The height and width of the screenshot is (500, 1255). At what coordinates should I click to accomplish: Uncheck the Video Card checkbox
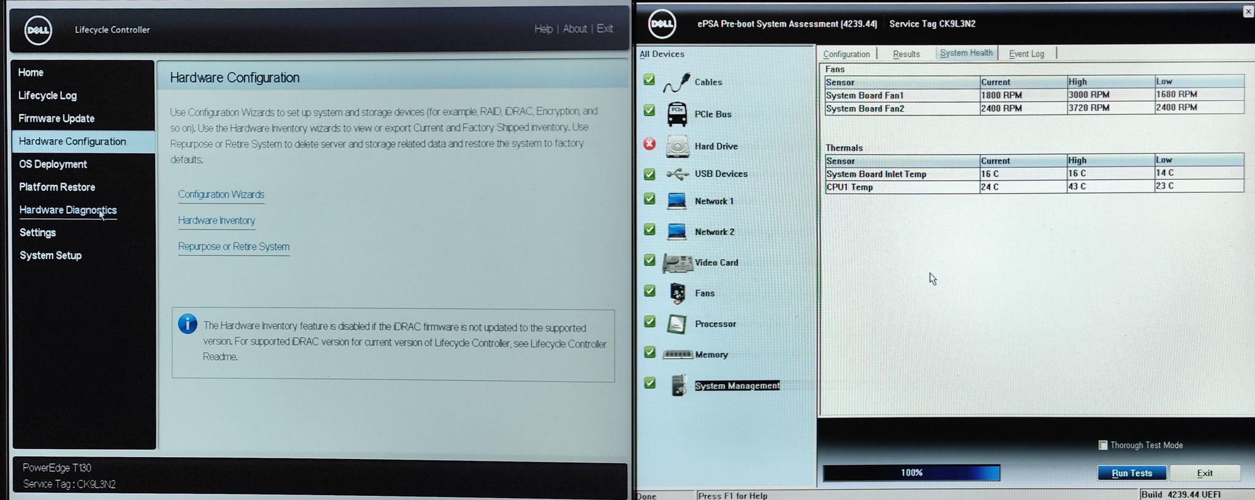point(650,260)
